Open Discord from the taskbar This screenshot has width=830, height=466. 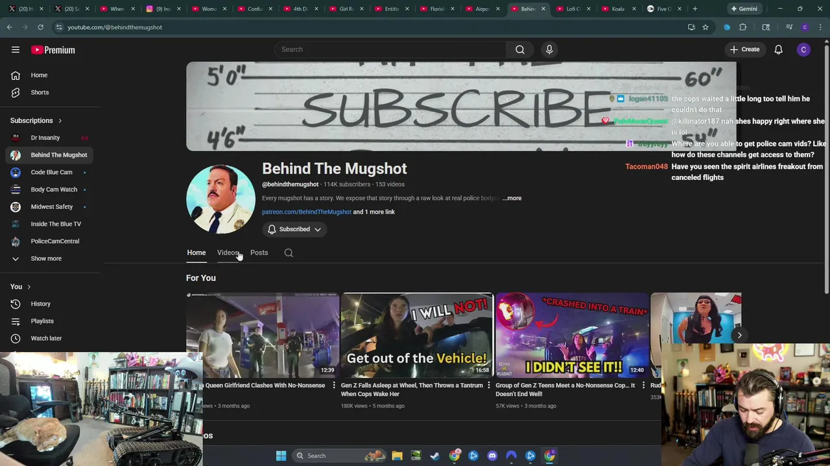492,456
